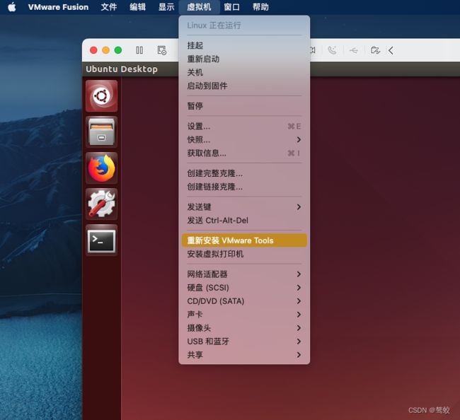Image resolution: width=460 pixels, height=420 pixels.
Task: Choose 挂起 to suspend the VM
Action: coord(244,45)
